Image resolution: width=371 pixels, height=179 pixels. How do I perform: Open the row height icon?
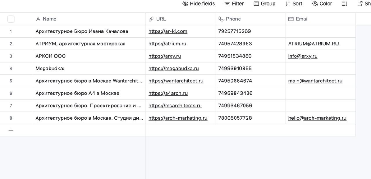click(344, 3)
